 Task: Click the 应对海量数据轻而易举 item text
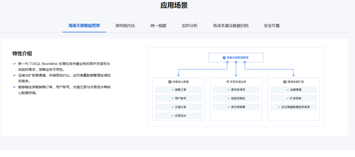[296, 107]
